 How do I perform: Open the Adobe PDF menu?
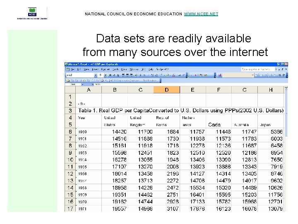(163, 70)
